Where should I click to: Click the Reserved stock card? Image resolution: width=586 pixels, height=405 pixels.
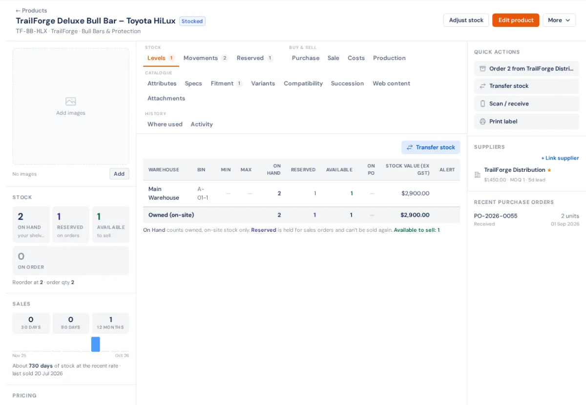pyautogui.click(x=71, y=224)
